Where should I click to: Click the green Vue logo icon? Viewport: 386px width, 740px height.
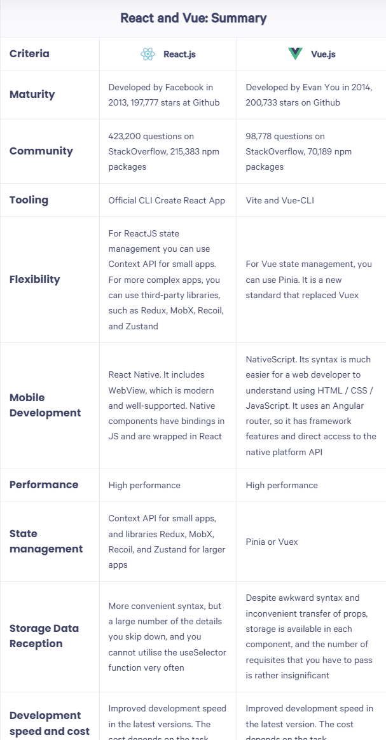(x=295, y=54)
